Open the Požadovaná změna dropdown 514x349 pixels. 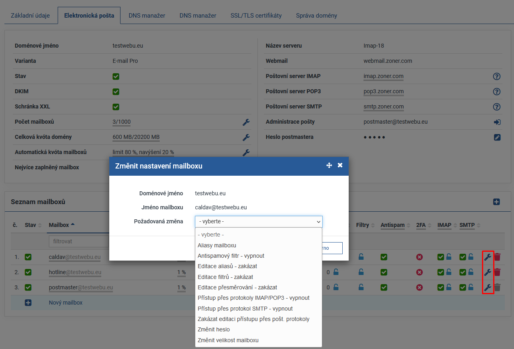(259, 221)
